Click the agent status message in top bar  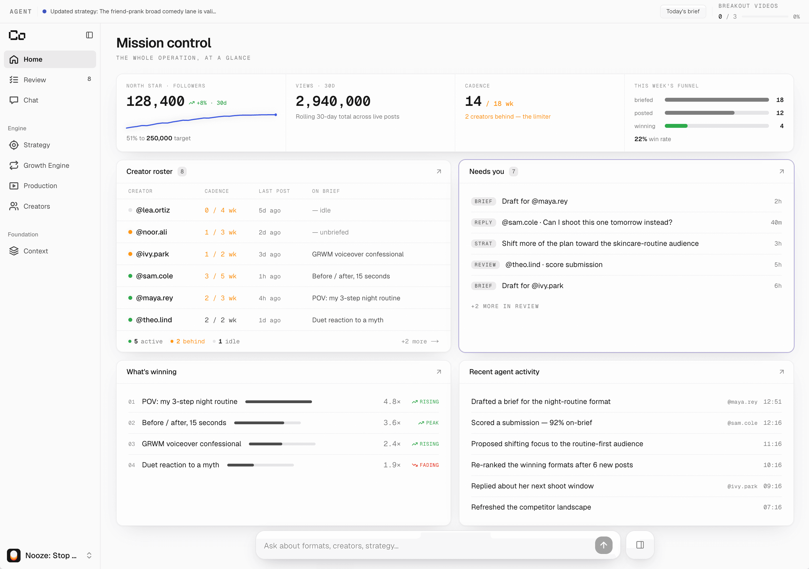point(133,11)
